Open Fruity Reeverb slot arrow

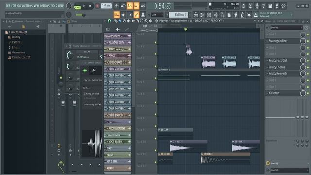(x=267, y=73)
